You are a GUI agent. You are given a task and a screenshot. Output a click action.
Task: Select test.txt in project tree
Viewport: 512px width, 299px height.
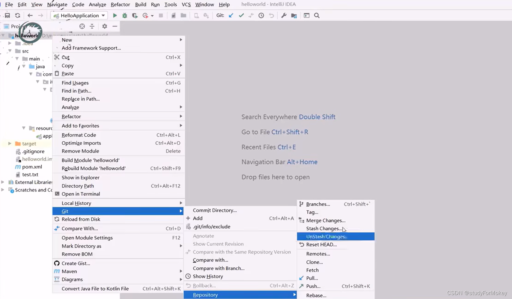click(x=30, y=174)
